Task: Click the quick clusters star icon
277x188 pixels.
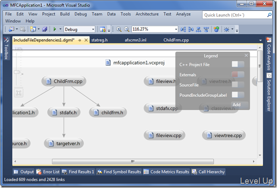Action: coord(227,29)
